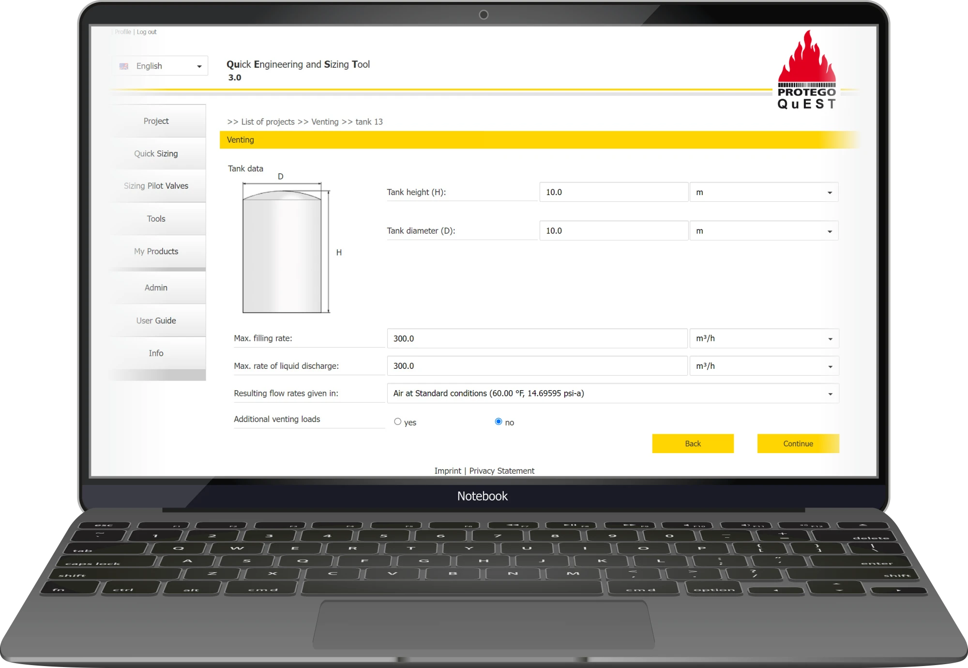Expand the tank height unit dropdown
The width and height of the screenshot is (968, 668).
[x=763, y=193]
